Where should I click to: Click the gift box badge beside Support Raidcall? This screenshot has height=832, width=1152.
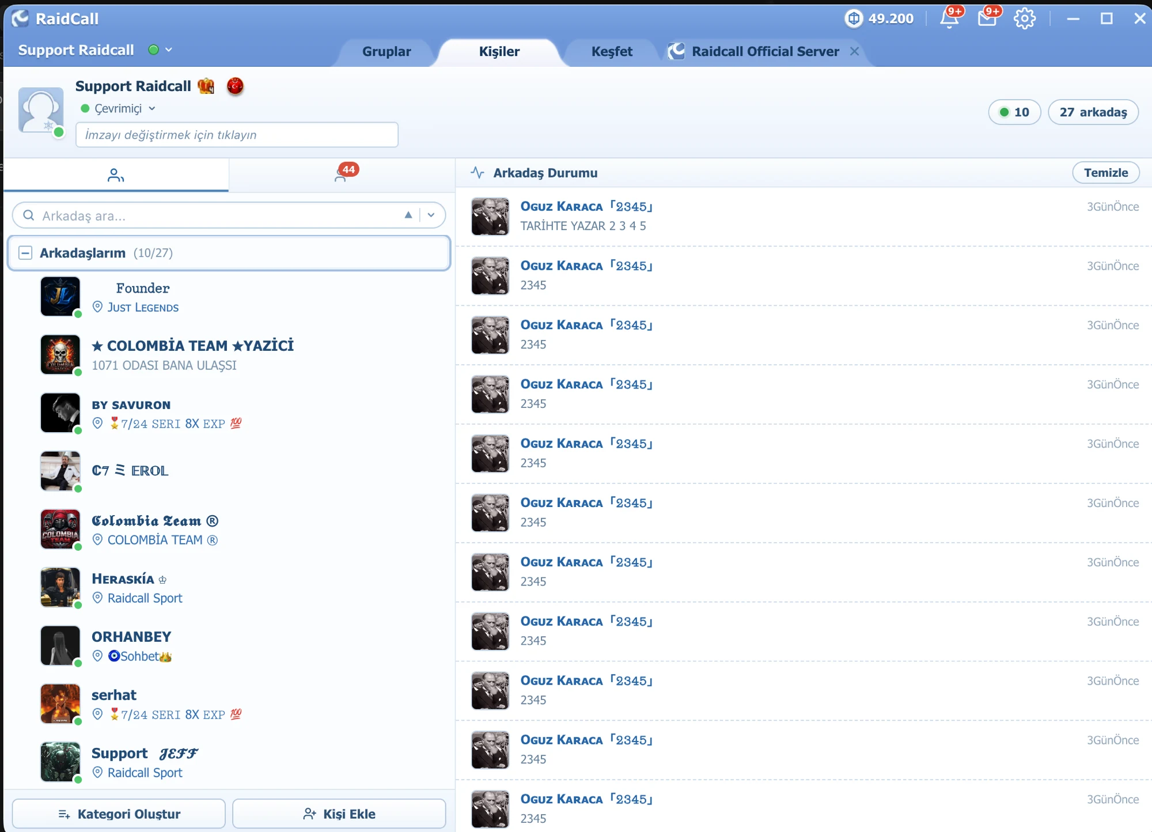point(206,86)
